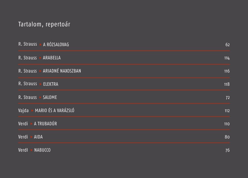Open the A RÓZSALOVAG entry
Screen dimensions: 248x178
[x=56, y=45]
